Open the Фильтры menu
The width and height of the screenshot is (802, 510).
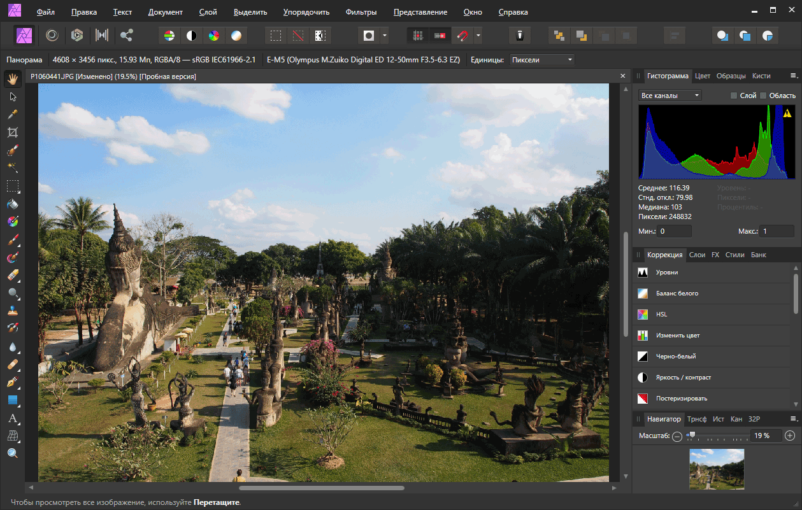(361, 12)
